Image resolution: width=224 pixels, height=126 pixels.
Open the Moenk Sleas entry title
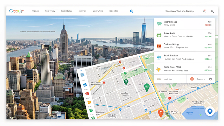coord(170,22)
